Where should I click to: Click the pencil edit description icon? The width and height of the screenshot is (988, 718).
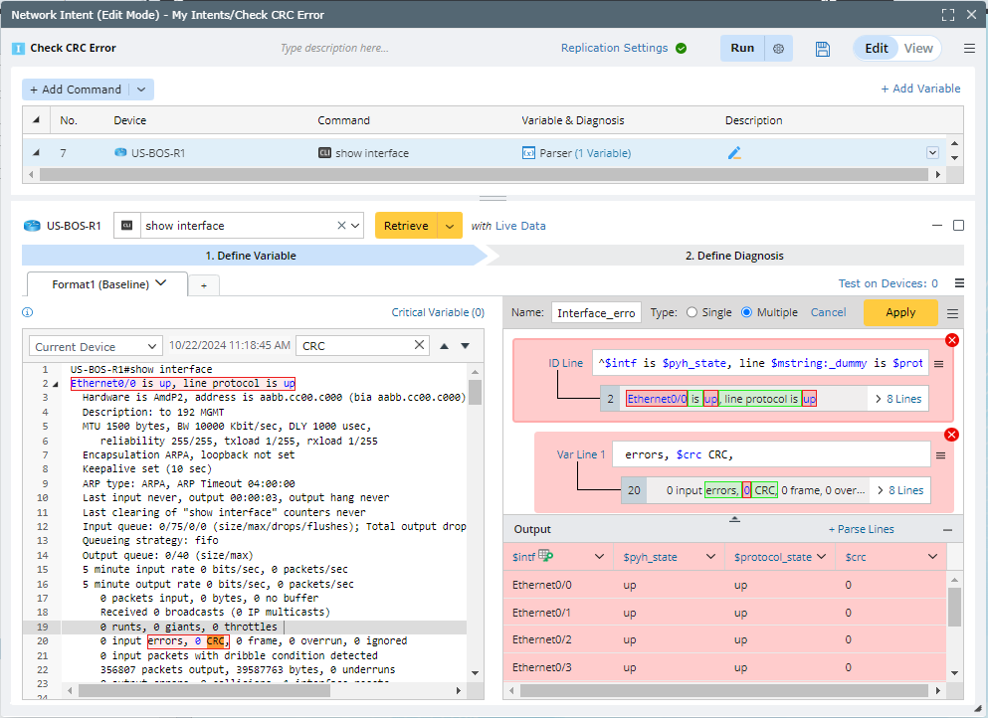coord(734,153)
